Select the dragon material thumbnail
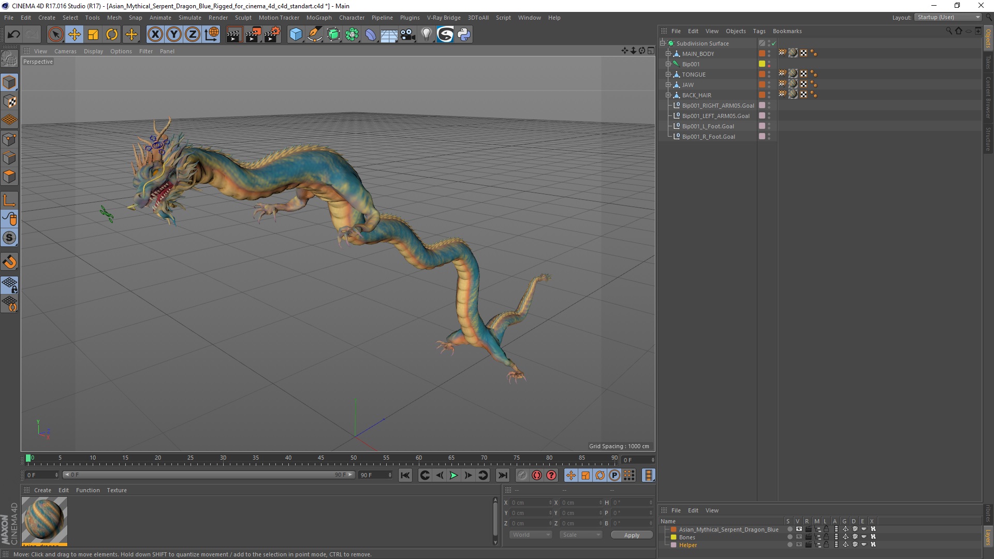Image resolution: width=994 pixels, height=559 pixels. pyautogui.click(x=45, y=520)
